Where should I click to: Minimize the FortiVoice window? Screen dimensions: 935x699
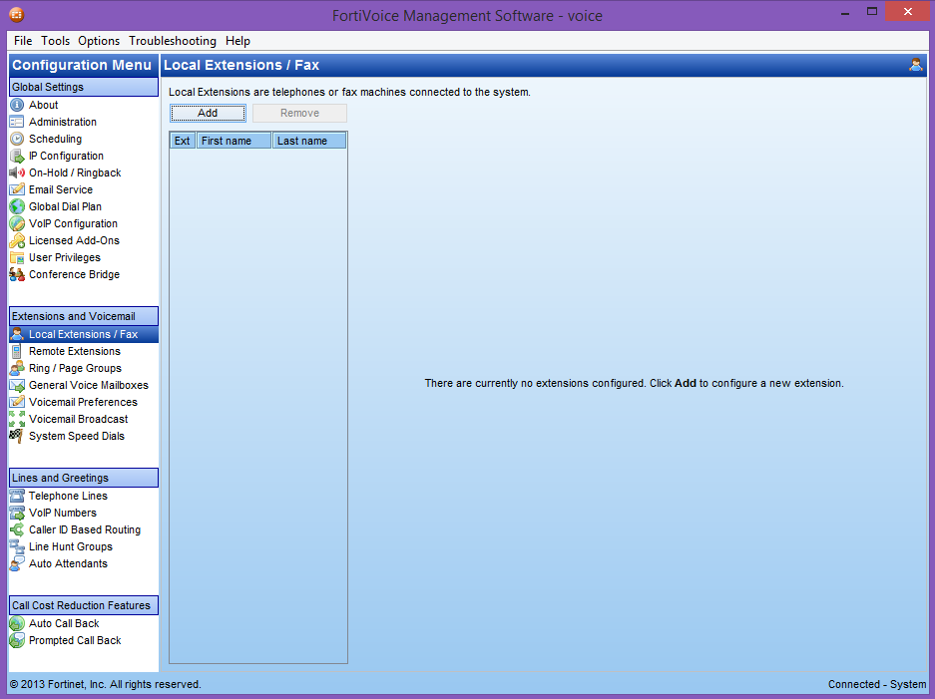(845, 13)
